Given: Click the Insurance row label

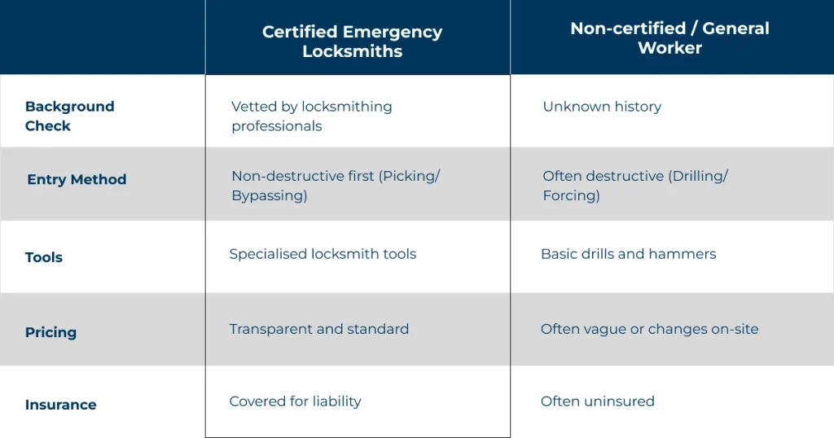Looking at the screenshot, I should (60, 405).
